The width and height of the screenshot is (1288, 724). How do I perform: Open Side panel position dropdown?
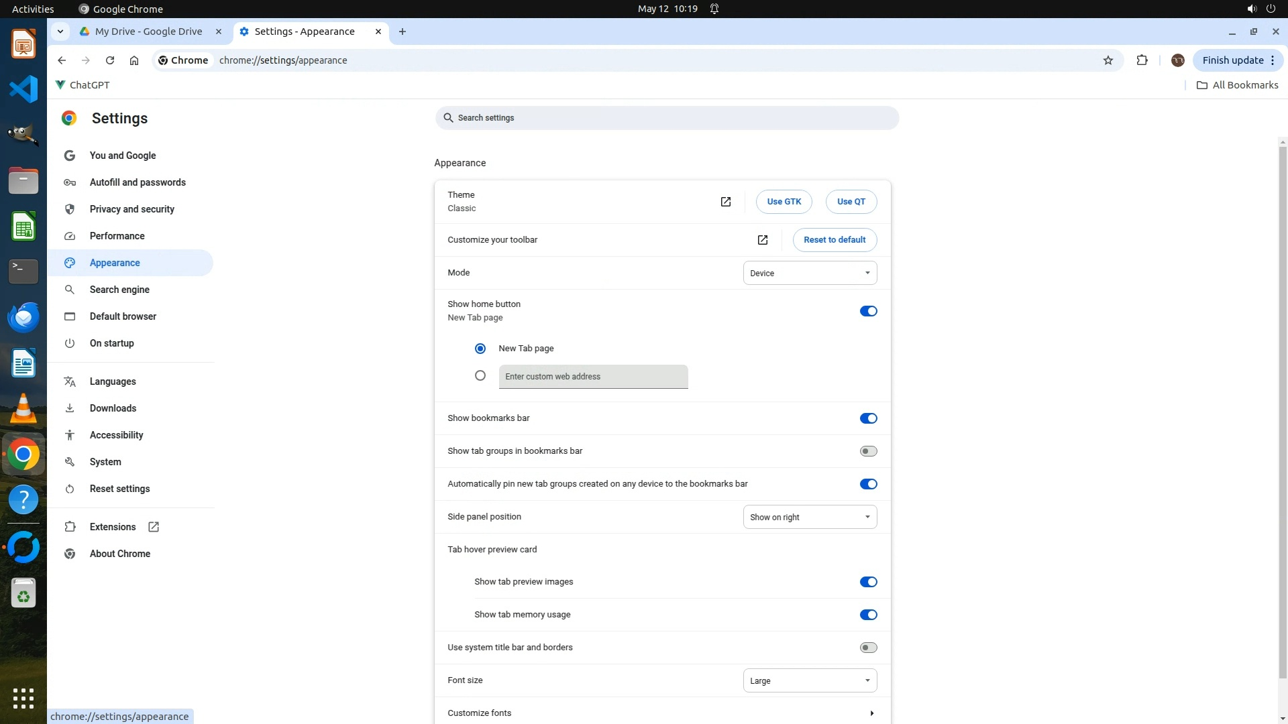[810, 517]
